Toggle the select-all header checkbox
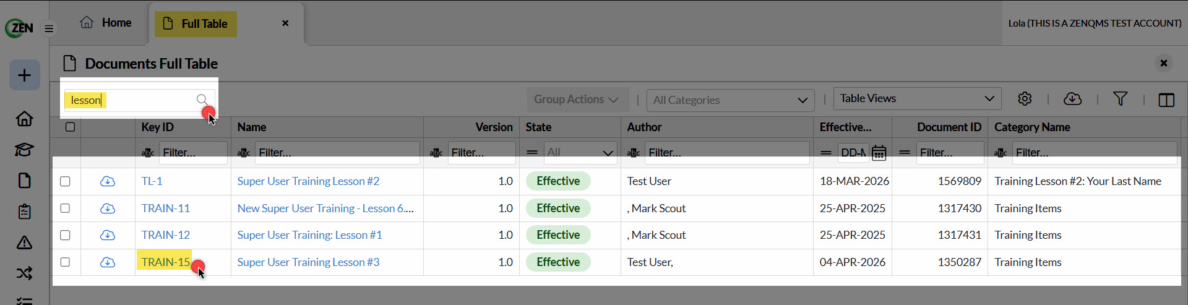The height and width of the screenshot is (305, 1188). (x=70, y=127)
